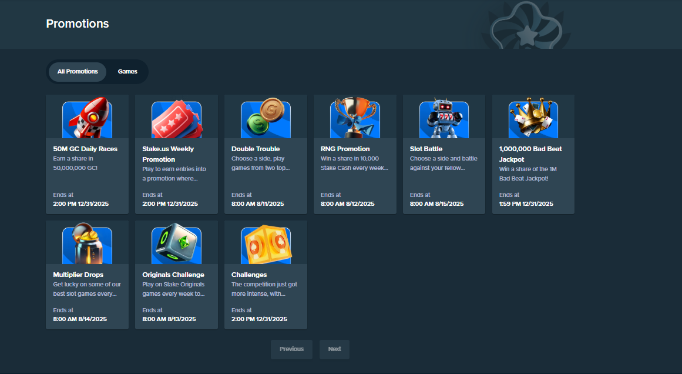
Task: Open the RNG Promotion title
Action: tap(345, 149)
